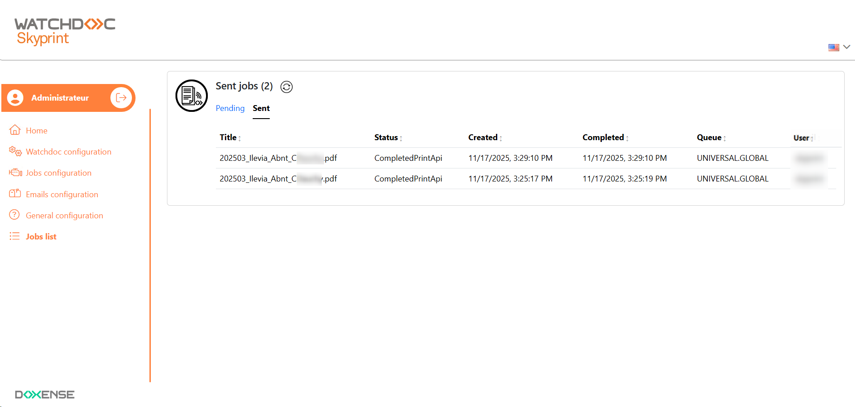Viewport: 855px width, 407px height.
Task: Click the Jobs configuration printer icon
Action: (15, 173)
